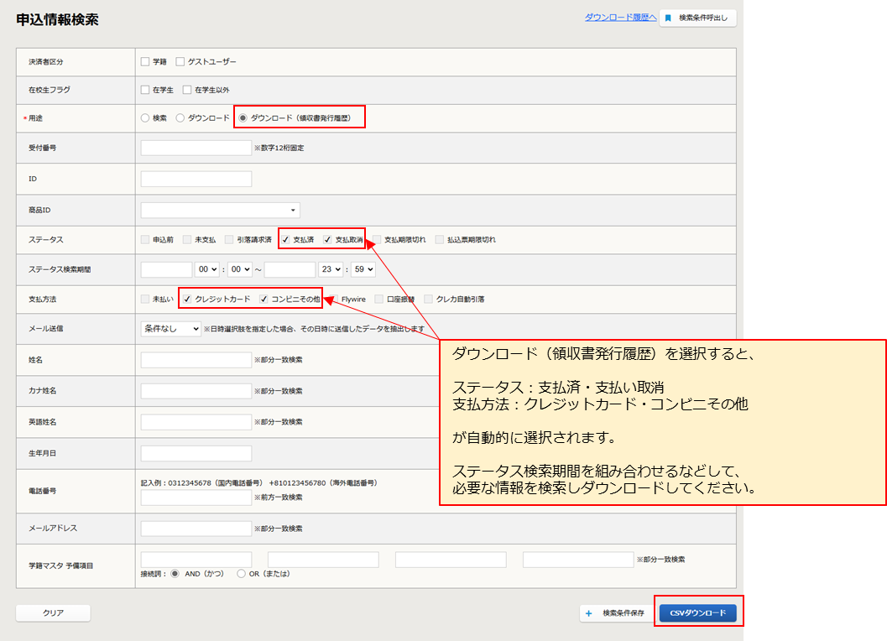Open the 商品ID dropdown
The image size is (887, 641).
tap(220, 210)
